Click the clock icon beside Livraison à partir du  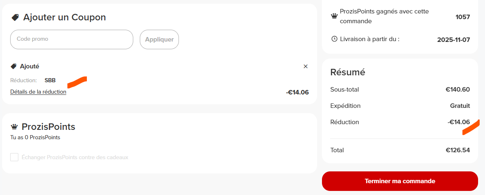[334, 39]
